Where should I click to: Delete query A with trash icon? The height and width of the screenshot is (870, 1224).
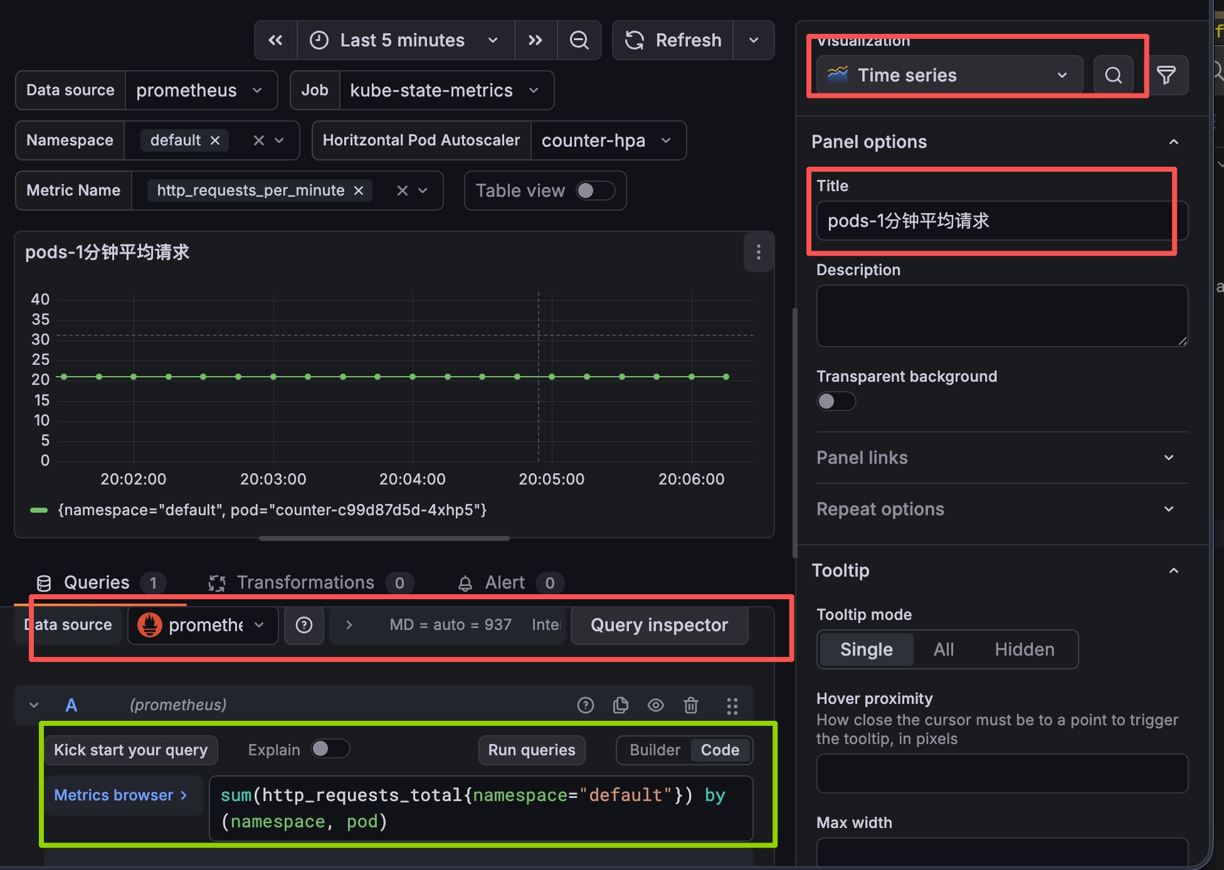pyautogui.click(x=690, y=705)
